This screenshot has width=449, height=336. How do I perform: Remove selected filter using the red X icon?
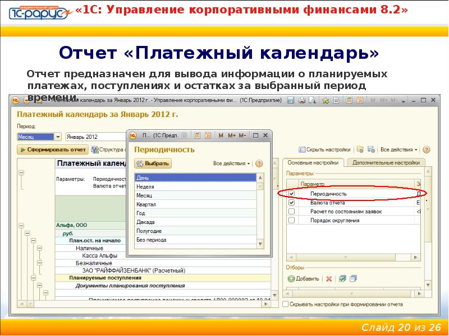[x=329, y=278]
